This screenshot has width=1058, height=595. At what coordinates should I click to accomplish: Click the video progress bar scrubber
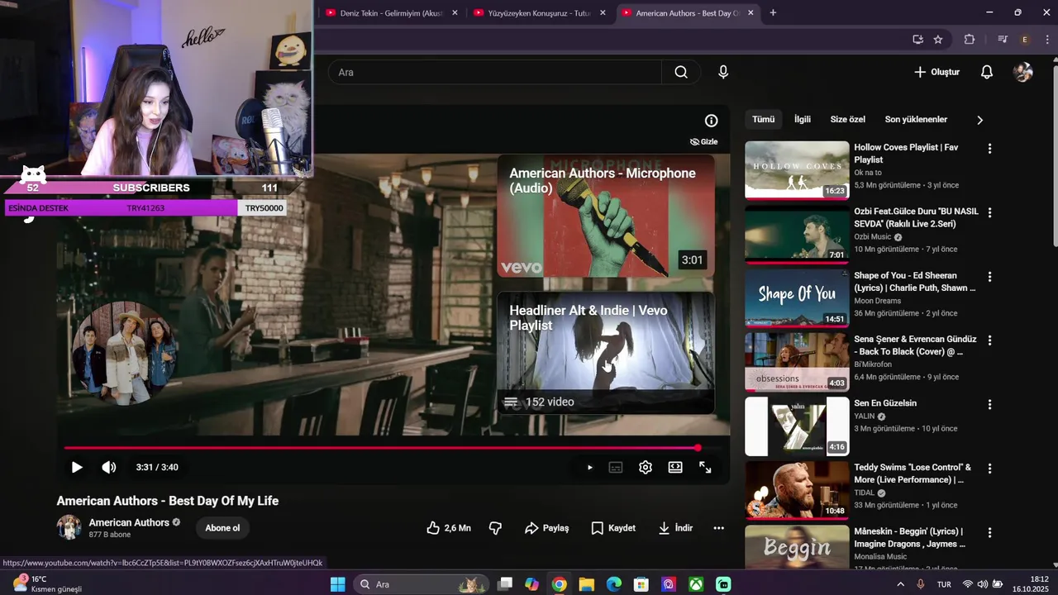(x=698, y=448)
